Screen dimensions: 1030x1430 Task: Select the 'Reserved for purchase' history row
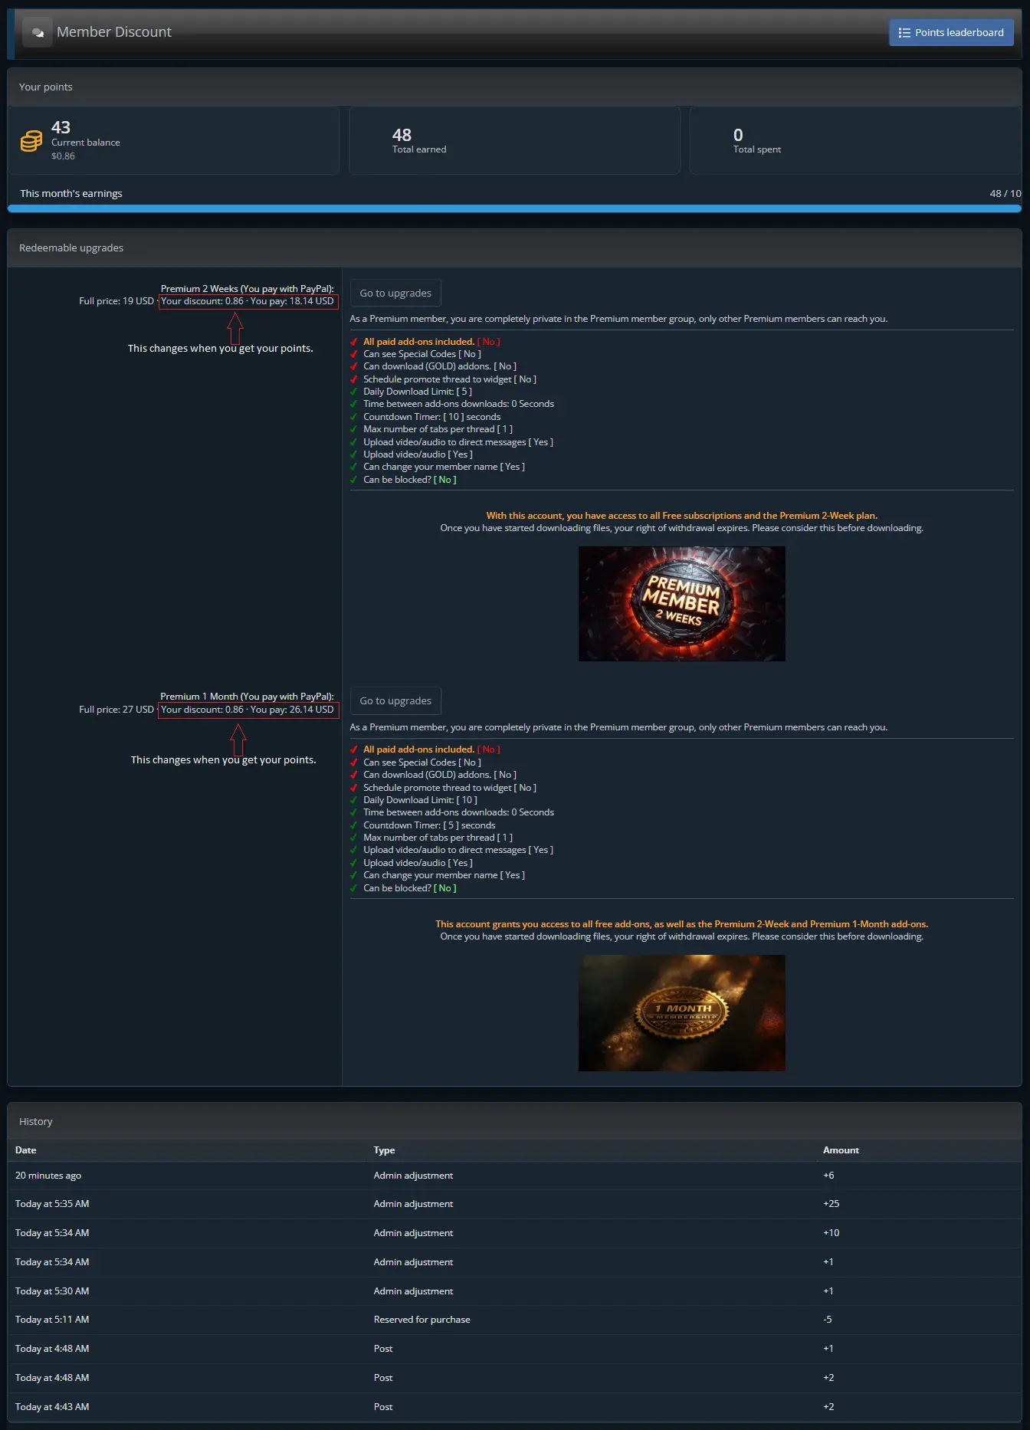tap(514, 1320)
